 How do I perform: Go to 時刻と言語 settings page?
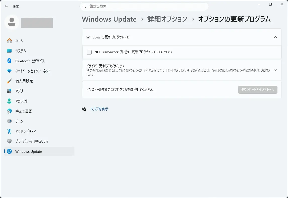tap(23, 111)
